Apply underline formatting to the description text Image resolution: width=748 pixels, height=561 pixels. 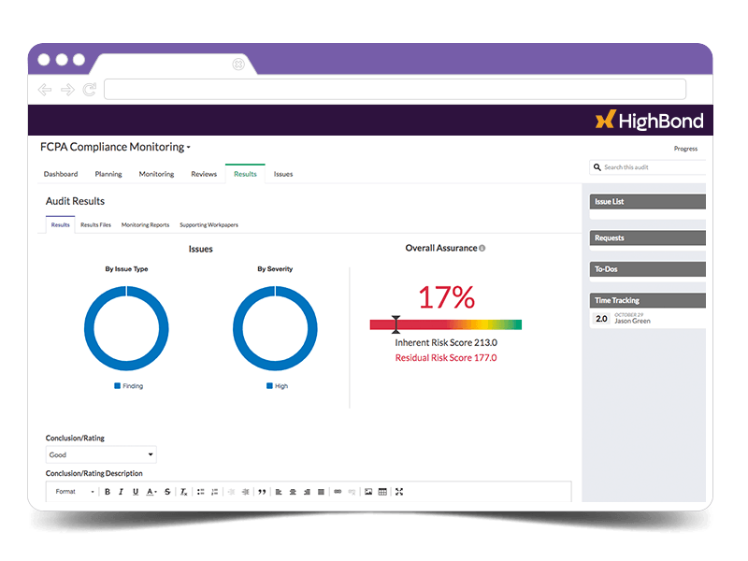coord(136,492)
